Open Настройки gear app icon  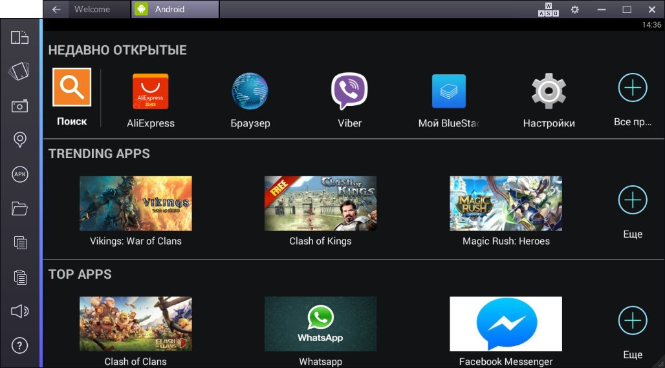tap(549, 92)
